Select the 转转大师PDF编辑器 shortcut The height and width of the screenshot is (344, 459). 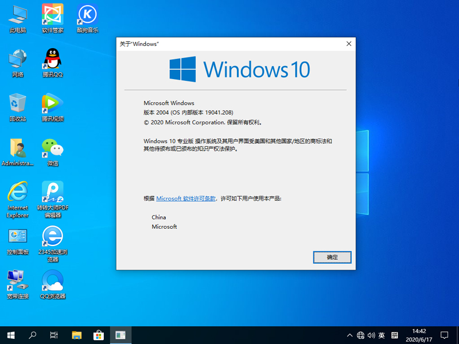(53, 200)
